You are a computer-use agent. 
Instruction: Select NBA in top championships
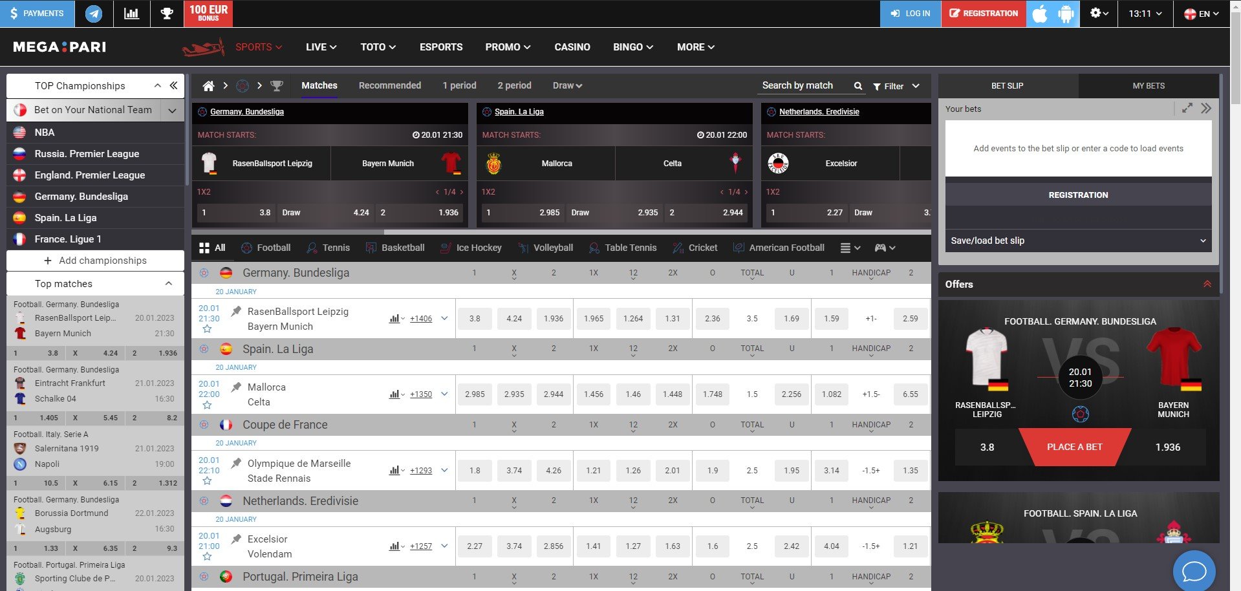click(x=95, y=133)
